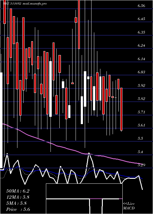Click the '12MA : 5.8' readout
153x214 pixels.
coord(18,197)
